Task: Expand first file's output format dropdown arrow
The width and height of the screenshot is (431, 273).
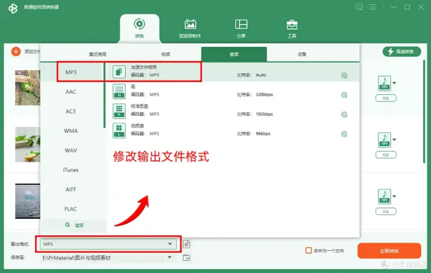Action: click(394, 83)
